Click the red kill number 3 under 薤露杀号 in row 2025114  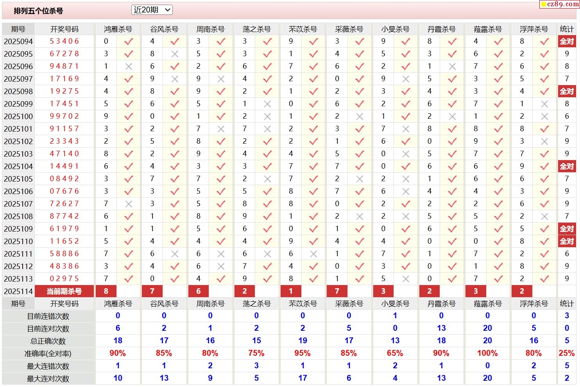click(x=476, y=291)
